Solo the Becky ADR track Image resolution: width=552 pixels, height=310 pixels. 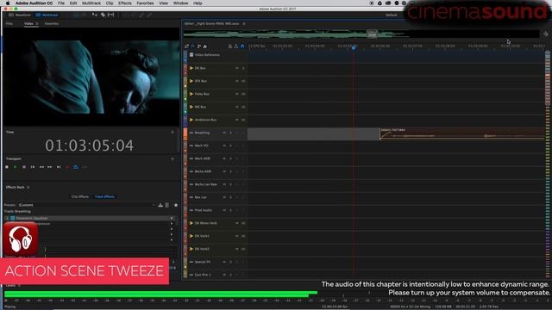(230, 171)
